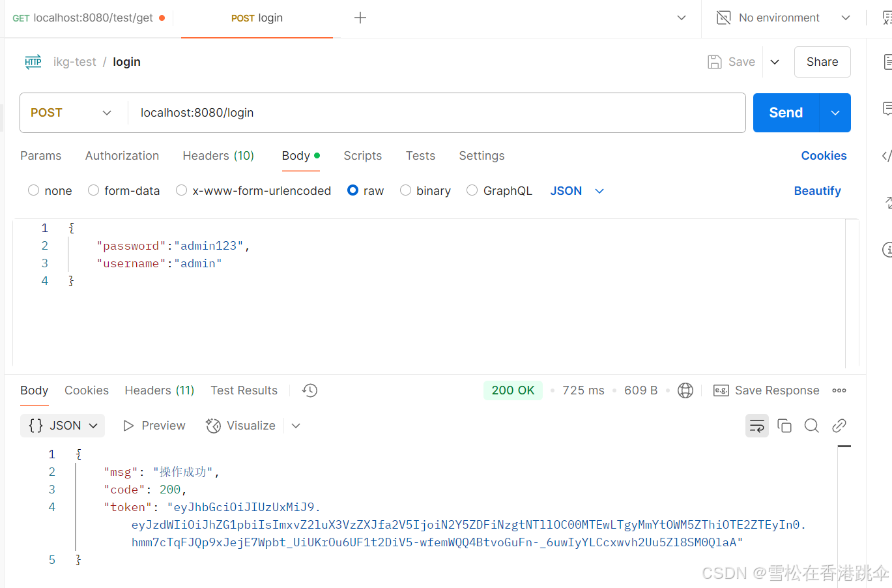
Task: Open the response Cookies tab
Action: coord(87,390)
